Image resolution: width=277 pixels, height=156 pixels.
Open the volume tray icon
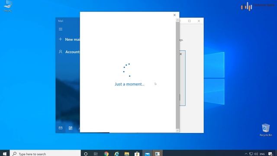[x=256, y=154]
